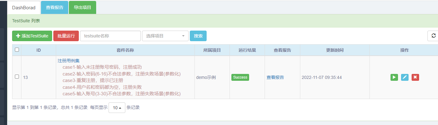Click case2-输入密码(6-16)不合法参数 text
The width and height of the screenshot is (438, 125).
[122, 74]
